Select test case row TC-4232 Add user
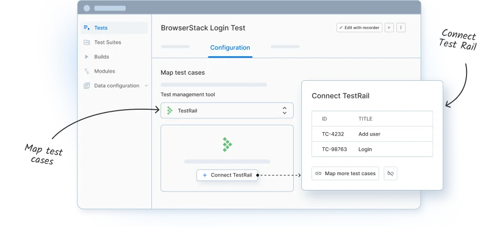The height and width of the screenshot is (227, 498). click(372, 134)
